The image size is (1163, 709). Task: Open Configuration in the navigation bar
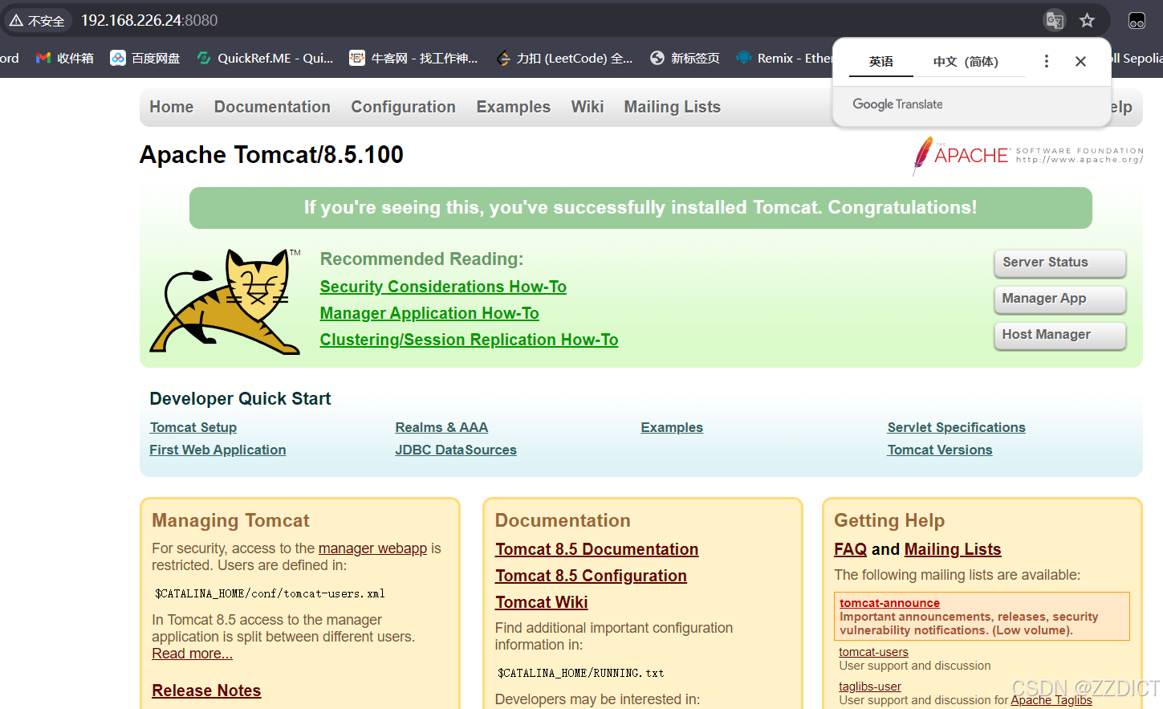[x=403, y=107]
